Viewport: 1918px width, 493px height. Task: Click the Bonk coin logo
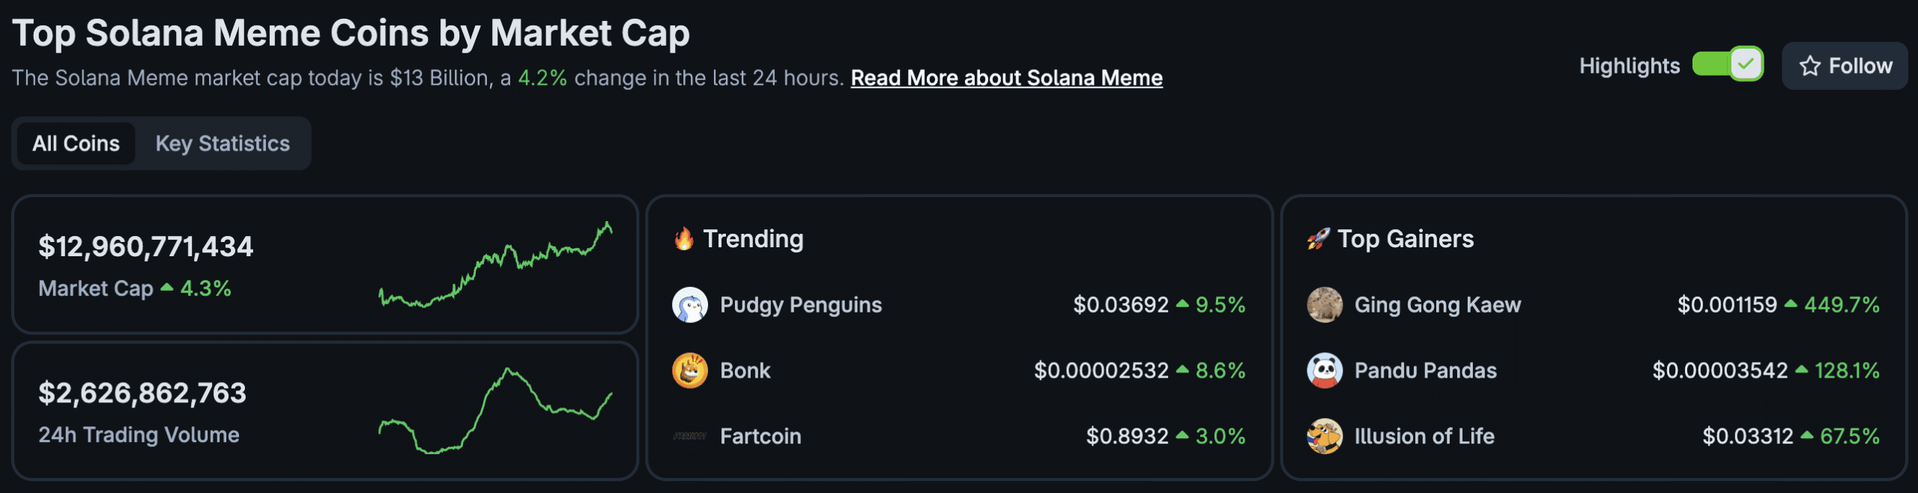click(690, 370)
